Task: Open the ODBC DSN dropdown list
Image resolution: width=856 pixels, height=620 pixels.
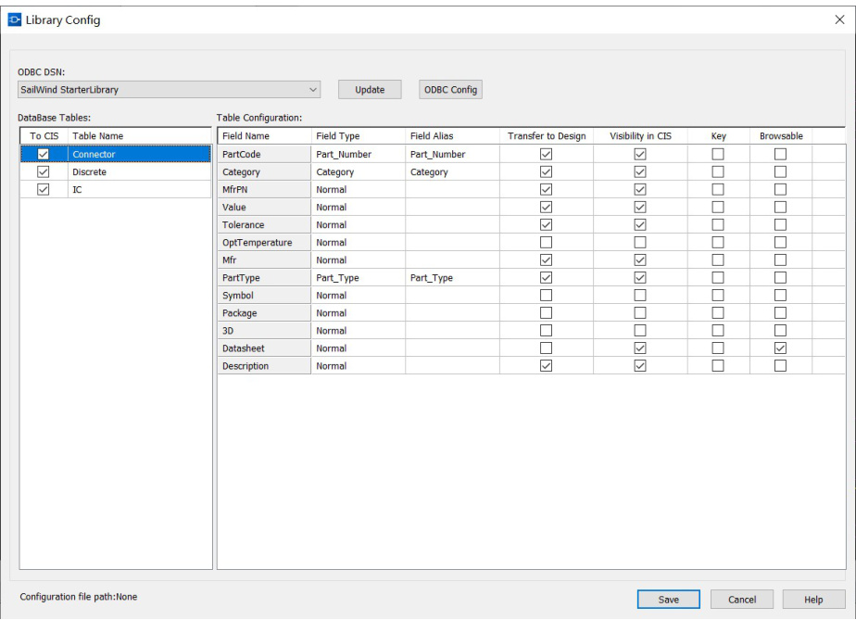Action: tap(312, 90)
